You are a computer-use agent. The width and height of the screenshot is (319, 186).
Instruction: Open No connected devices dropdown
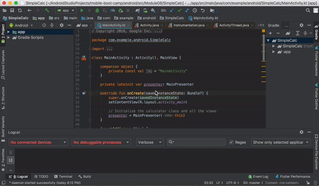click(x=38, y=142)
